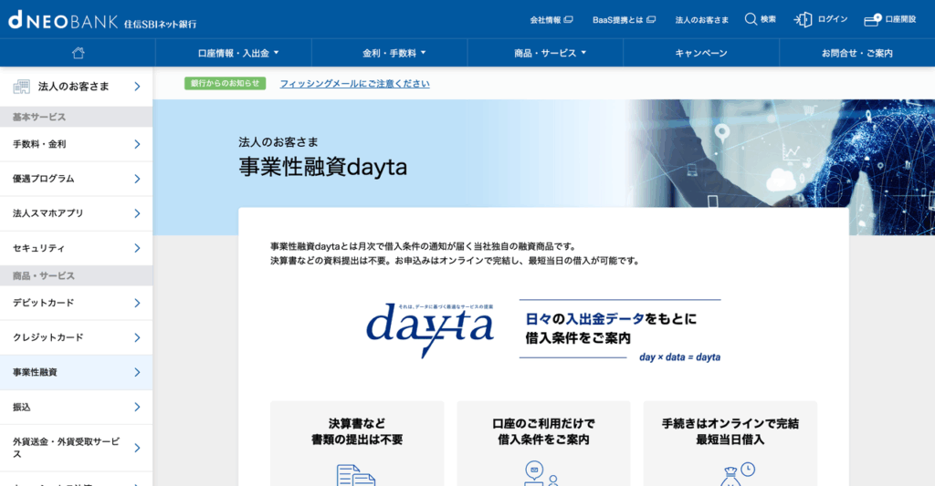Open 口座情報・入出金 dropdown menu
935x486 pixels.
click(x=233, y=53)
